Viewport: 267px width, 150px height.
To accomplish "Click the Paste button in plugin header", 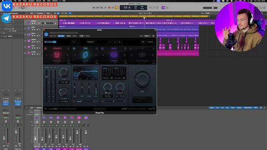I will point(75,36).
